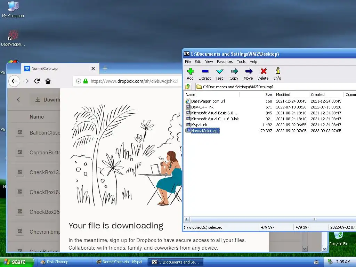Switch to the NormalColor.zip browser tab

[60, 68]
